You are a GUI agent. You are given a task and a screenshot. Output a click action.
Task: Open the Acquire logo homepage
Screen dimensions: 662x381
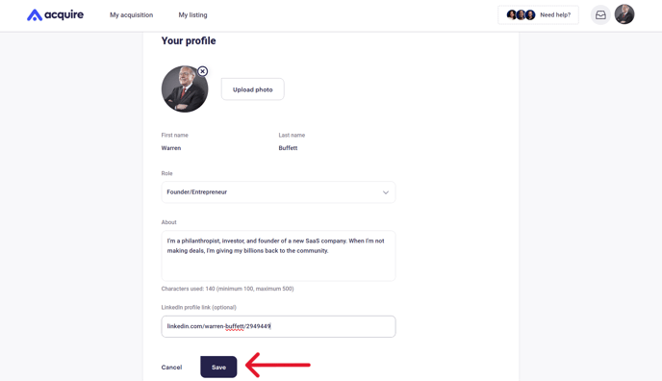[55, 14]
